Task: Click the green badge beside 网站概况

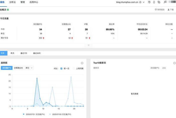Action: click(x=8, y=10)
